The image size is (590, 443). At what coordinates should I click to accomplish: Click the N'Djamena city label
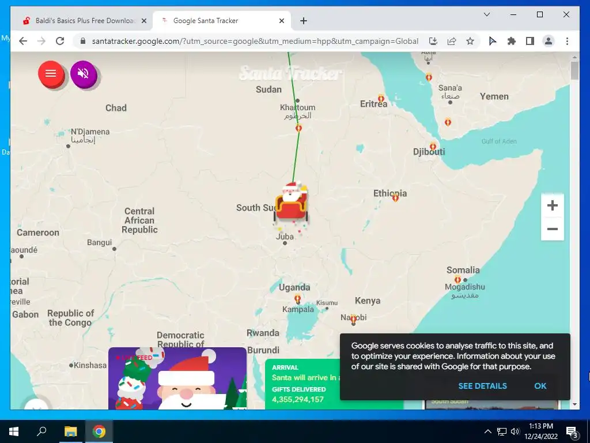[90, 132]
